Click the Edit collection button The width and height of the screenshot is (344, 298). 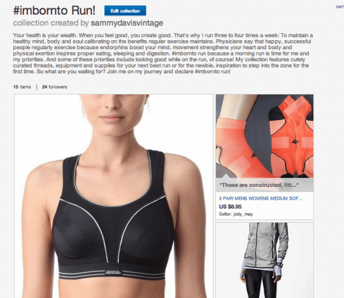pos(125,11)
